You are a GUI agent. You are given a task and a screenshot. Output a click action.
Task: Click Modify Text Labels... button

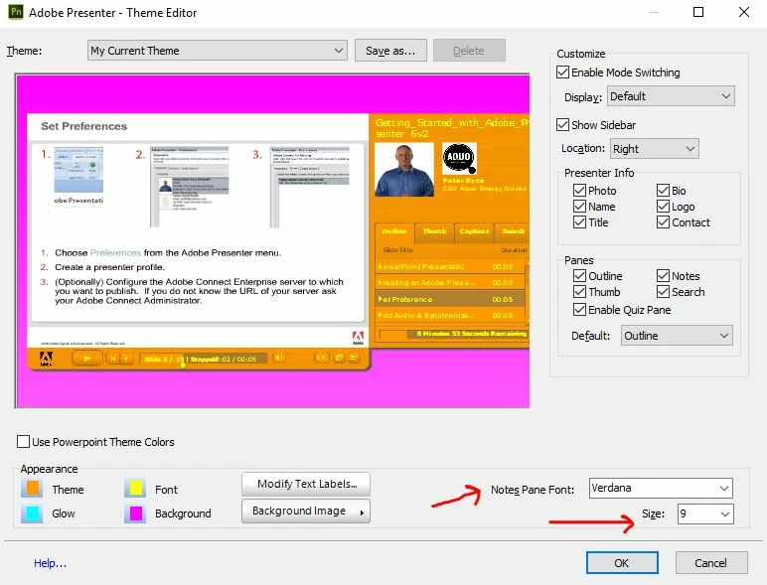306,485
